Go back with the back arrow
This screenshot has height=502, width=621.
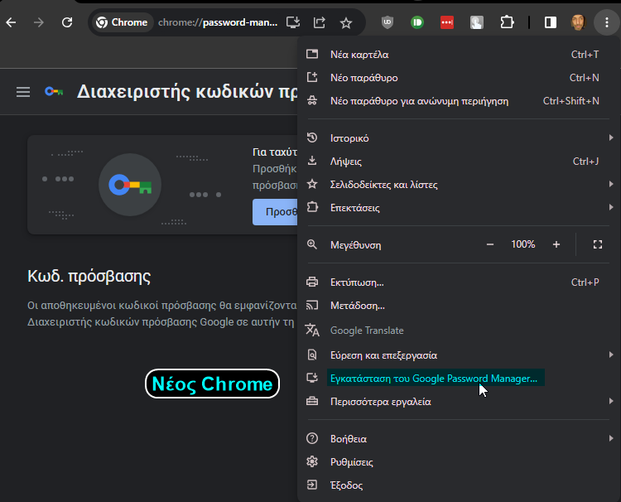tap(11, 22)
